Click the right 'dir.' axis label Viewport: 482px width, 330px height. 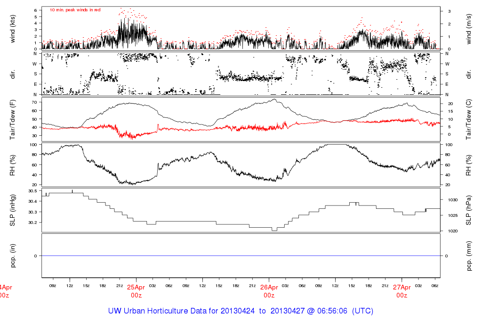(468, 74)
